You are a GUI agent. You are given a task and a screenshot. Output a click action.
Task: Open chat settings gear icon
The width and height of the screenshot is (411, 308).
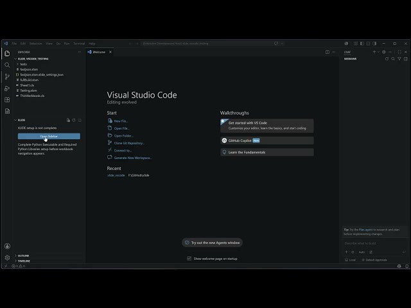384,52
